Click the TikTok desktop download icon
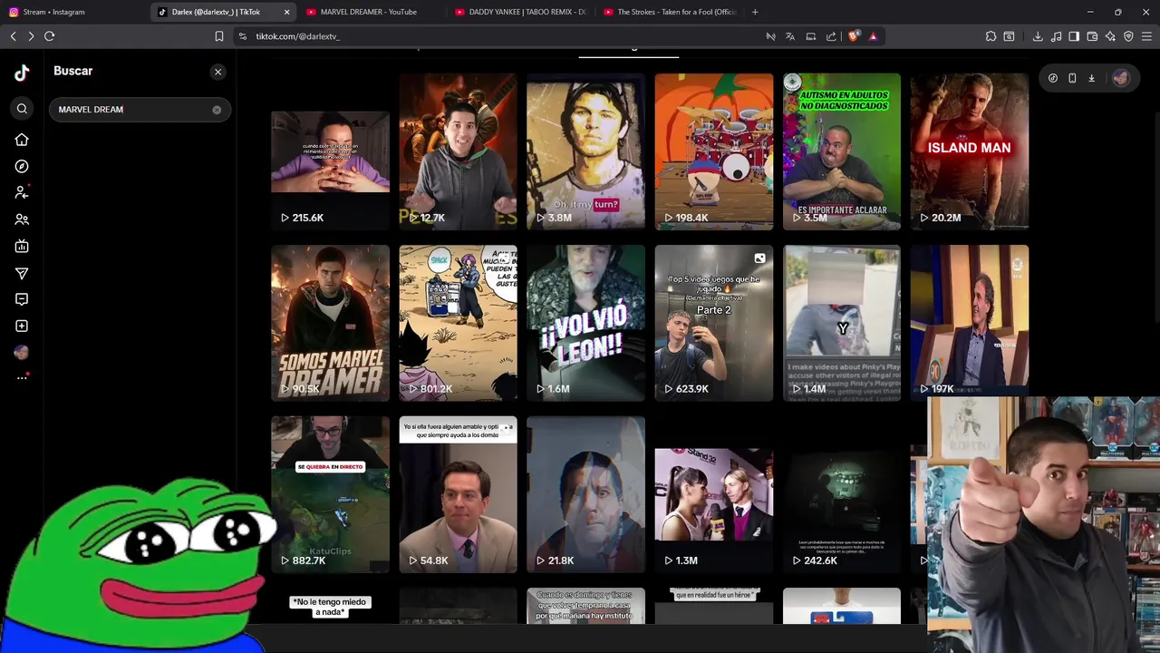Image resolution: width=1160 pixels, height=653 pixels. (x=1091, y=78)
